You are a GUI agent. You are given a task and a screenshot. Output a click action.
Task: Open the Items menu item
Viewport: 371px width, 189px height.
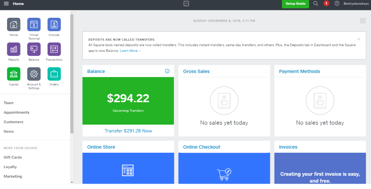tap(9, 132)
